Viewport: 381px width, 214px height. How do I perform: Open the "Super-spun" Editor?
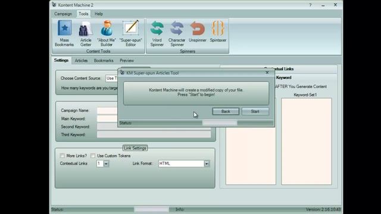[131, 33]
